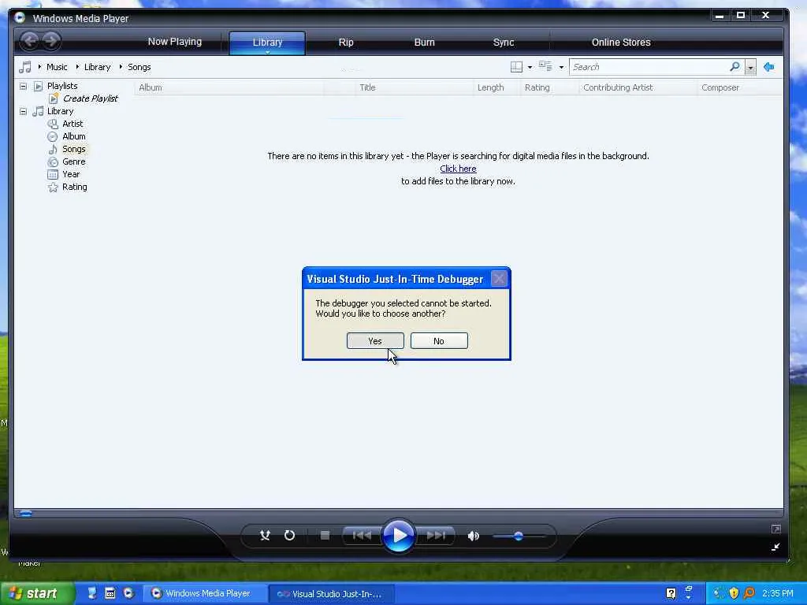
Task: Close the Just-In-Time Debugger dialog
Action: click(499, 279)
